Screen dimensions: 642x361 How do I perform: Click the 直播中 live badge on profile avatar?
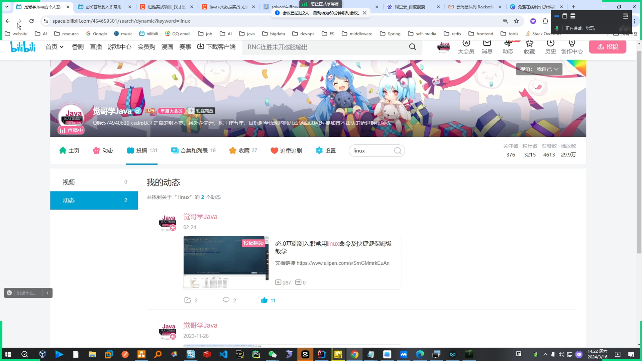click(71, 130)
